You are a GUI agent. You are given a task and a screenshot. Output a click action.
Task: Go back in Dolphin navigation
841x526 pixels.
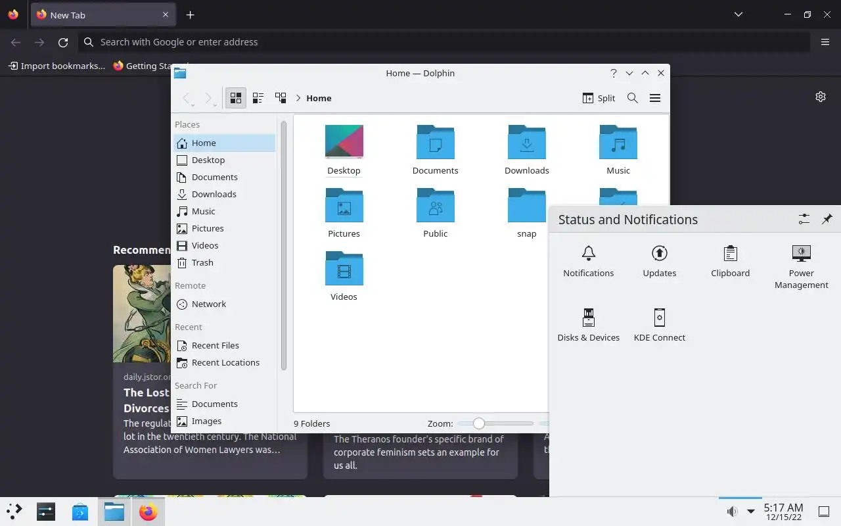click(x=187, y=98)
